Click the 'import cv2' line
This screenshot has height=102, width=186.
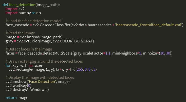click(15, 9)
